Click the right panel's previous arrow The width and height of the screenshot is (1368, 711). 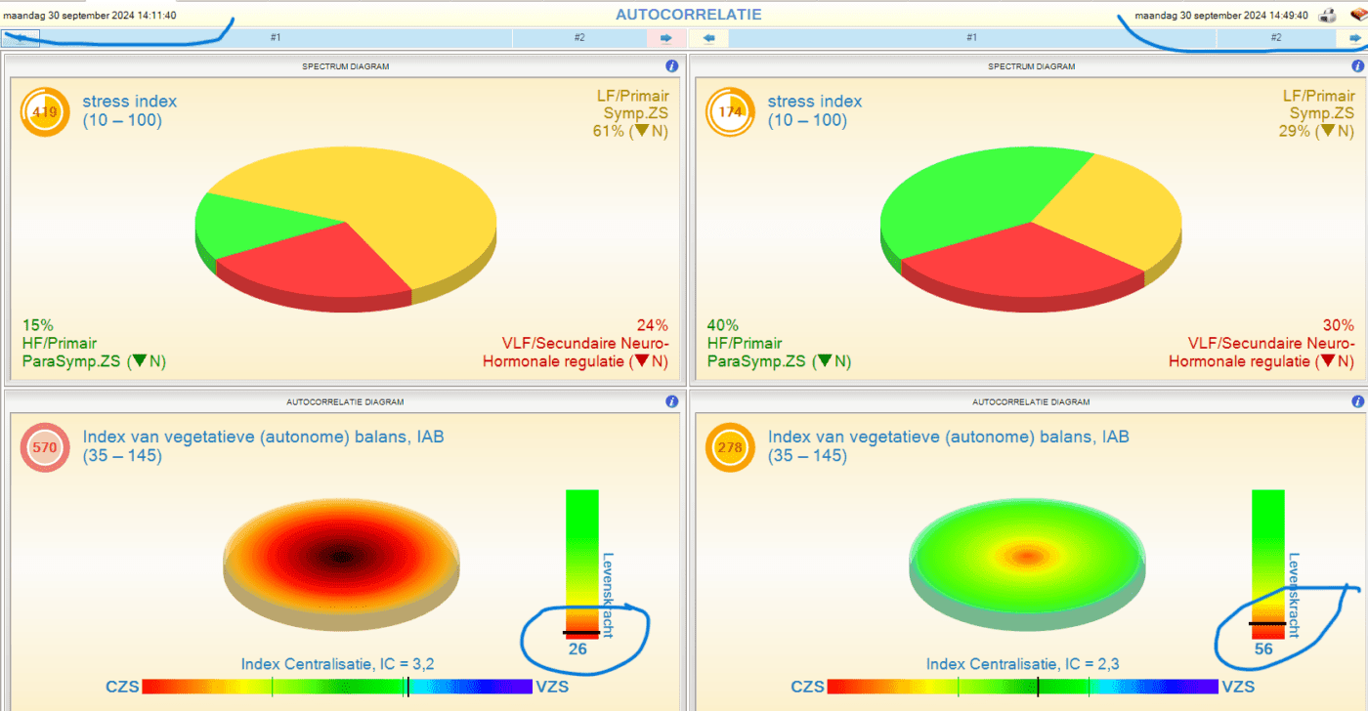coord(709,38)
